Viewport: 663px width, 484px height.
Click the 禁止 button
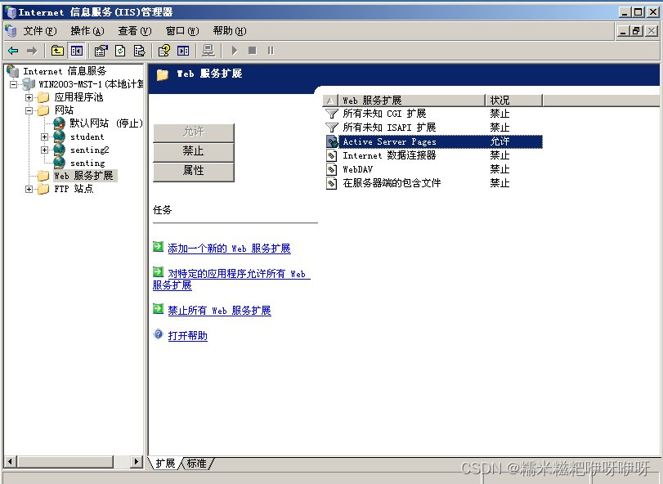click(x=193, y=151)
